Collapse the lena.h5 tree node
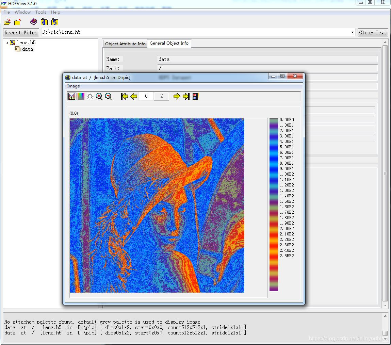 click(7, 43)
